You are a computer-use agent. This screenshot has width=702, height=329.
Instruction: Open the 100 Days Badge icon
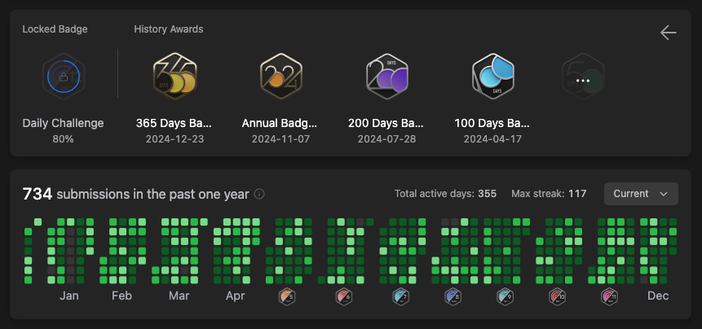(493, 76)
